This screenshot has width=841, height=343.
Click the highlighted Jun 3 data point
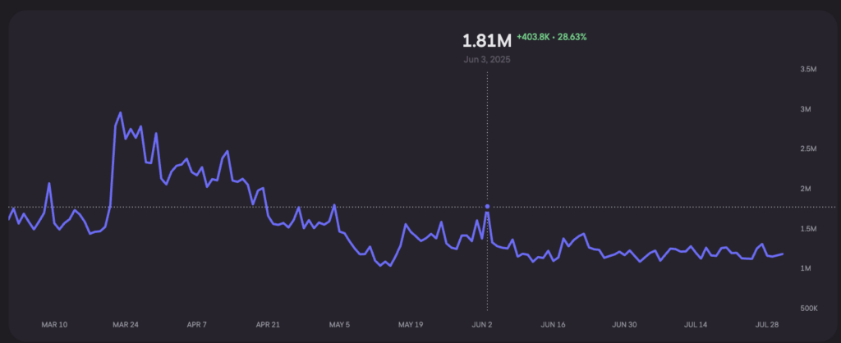(x=488, y=207)
